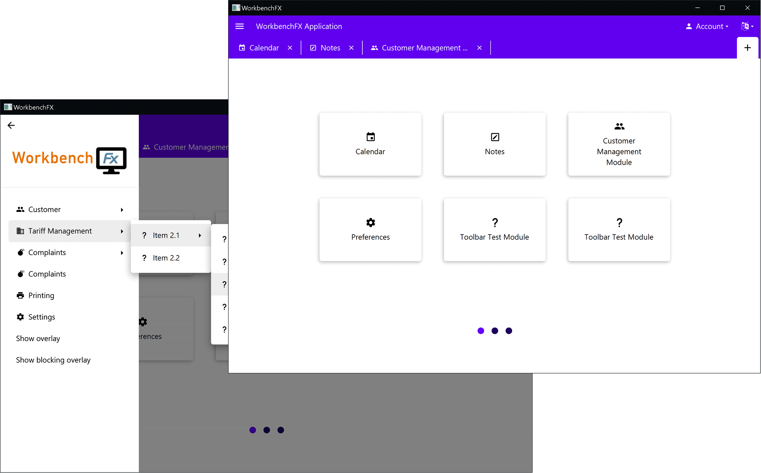Open the Customer Management Module

point(619,144)
